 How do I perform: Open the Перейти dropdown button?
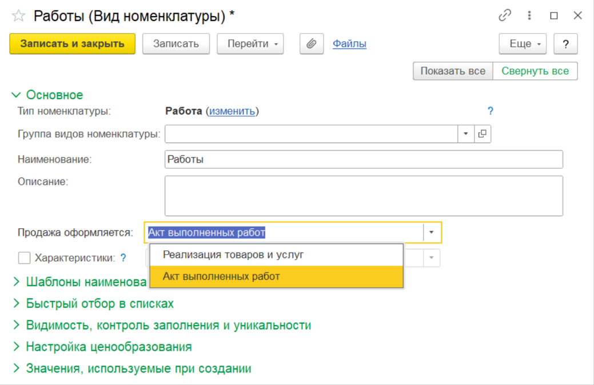point(250,44)
